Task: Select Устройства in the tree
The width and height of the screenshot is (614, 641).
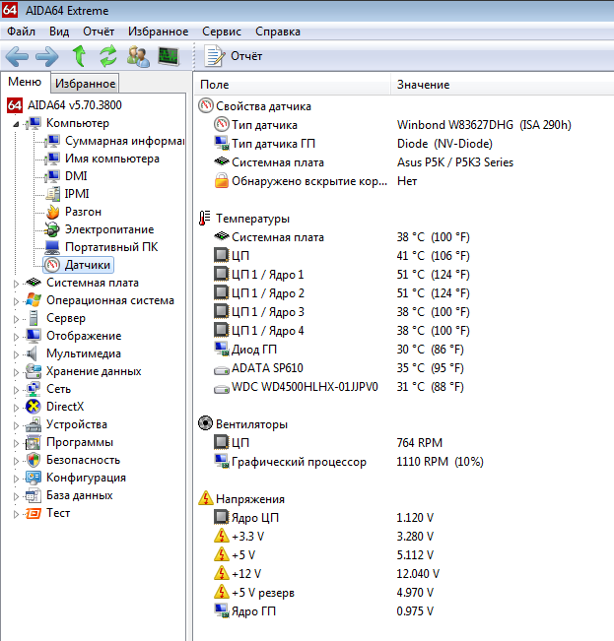Action: click(x=77, y=424)
